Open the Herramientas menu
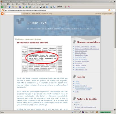 [x=40, y=4]
